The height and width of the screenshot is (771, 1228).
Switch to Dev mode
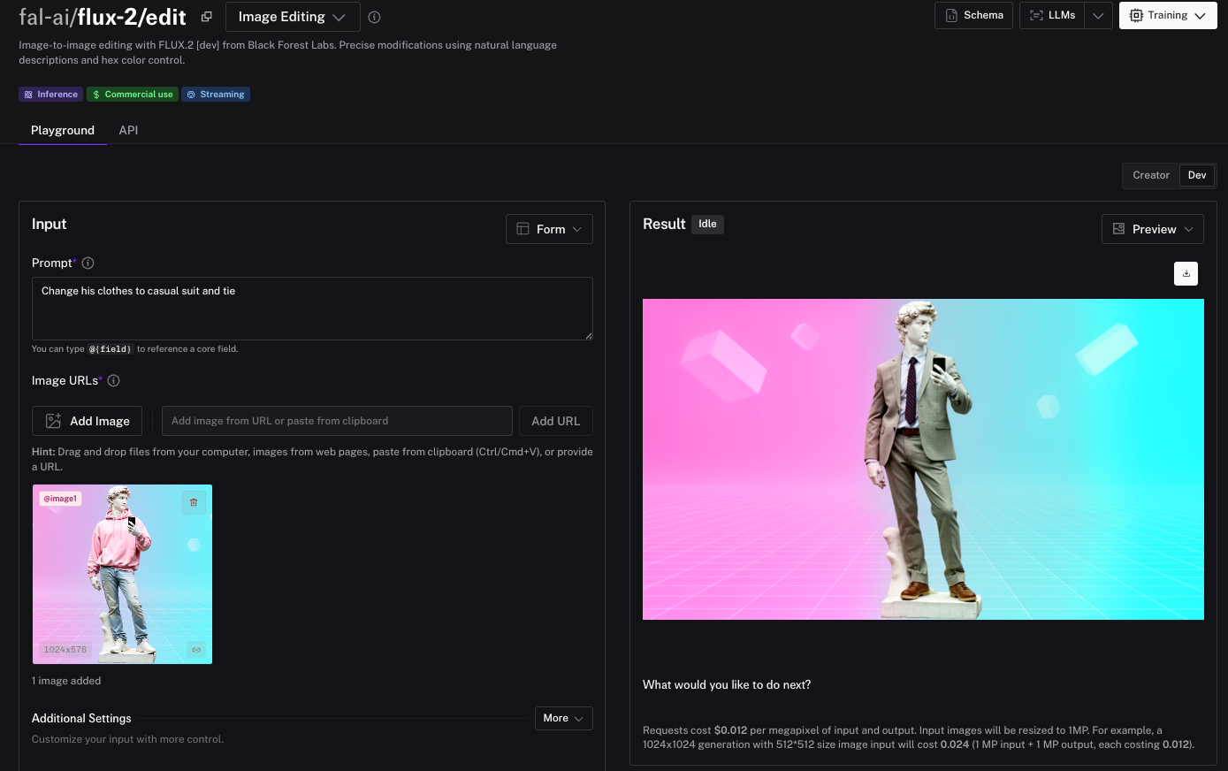tap(1197, 175)
